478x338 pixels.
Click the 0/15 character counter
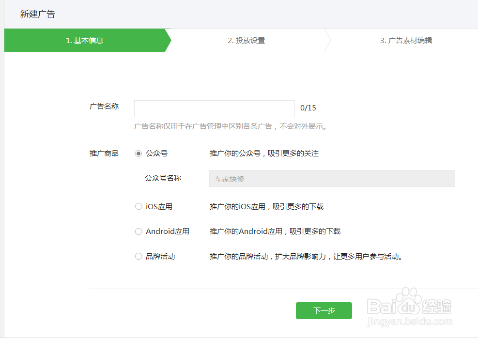tap(308, 108)
